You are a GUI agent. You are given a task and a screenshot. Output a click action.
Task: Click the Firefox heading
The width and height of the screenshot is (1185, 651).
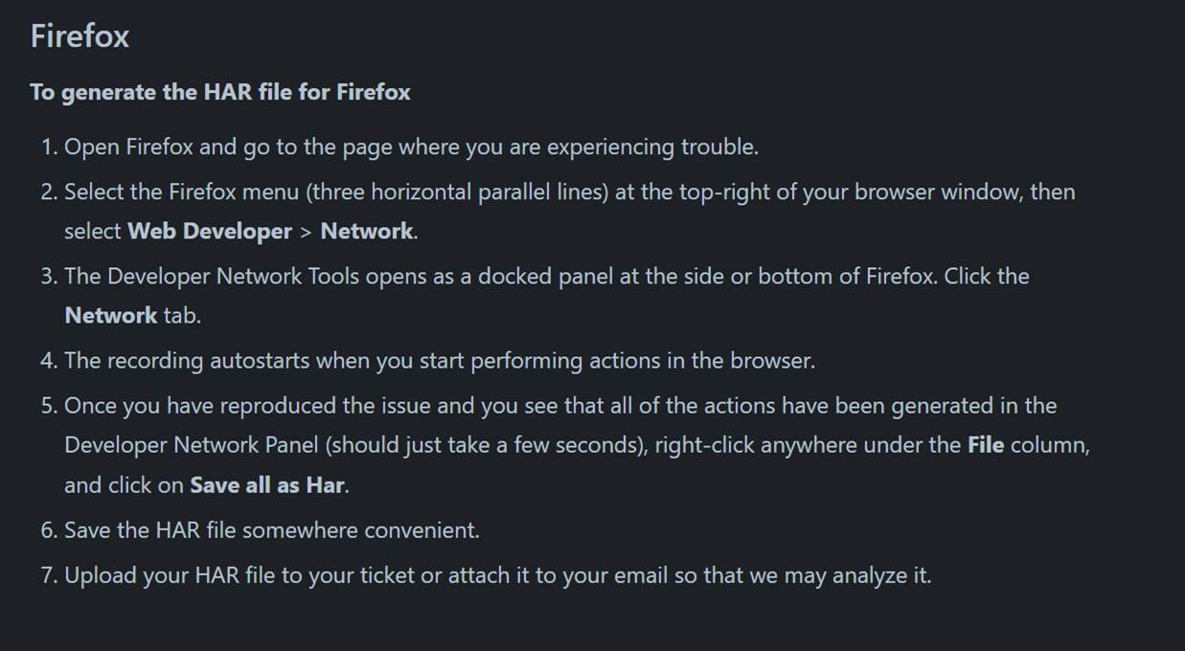click(80, 36)
